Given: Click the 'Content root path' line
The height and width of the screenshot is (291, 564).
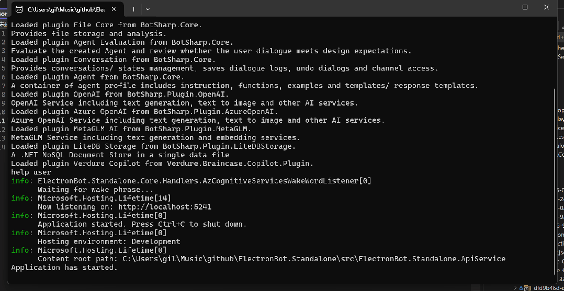Looking at the screenshot, I should coord(272,259).
